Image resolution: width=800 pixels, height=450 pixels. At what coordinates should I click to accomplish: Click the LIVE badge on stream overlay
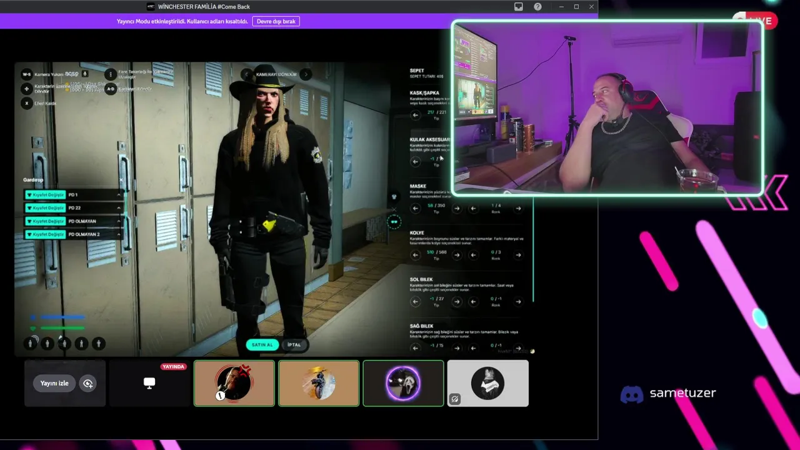pos(754,21)
